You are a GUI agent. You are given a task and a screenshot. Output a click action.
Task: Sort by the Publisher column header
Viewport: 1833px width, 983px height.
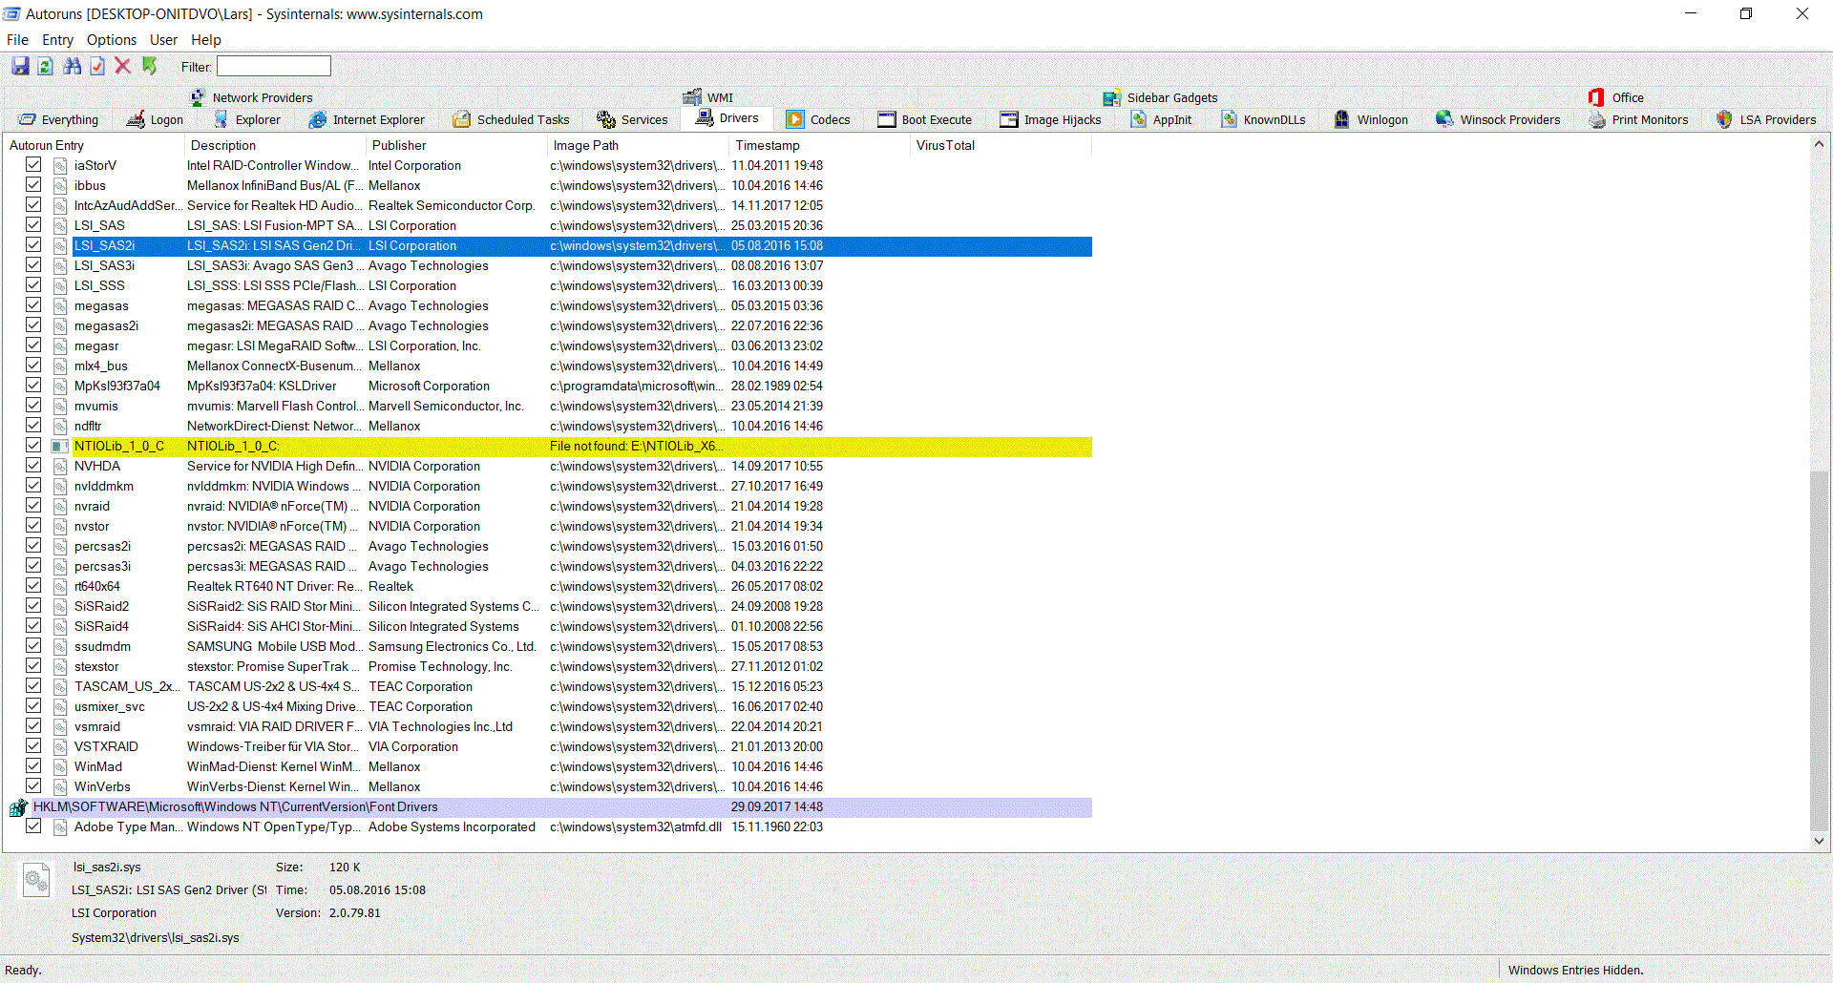point(456,145)
